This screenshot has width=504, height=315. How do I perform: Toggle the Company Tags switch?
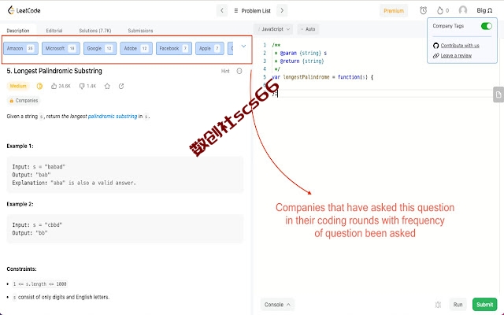pos(487,26)
